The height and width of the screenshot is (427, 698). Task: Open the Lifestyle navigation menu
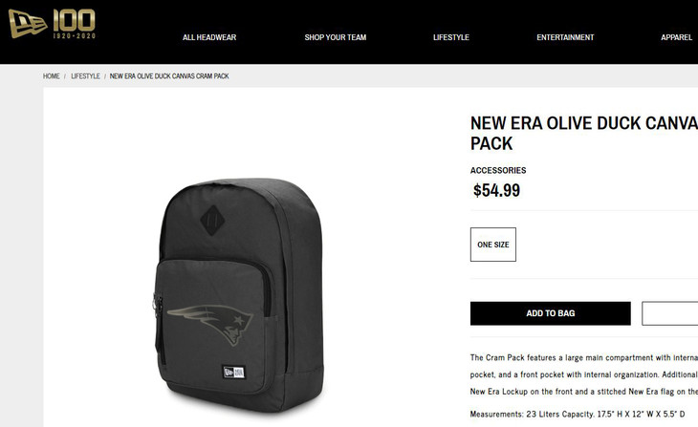451,37
